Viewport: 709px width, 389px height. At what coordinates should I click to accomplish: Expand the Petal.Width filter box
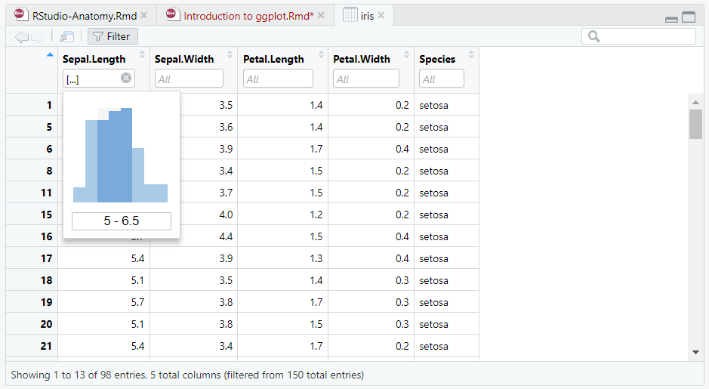[368, 79]
